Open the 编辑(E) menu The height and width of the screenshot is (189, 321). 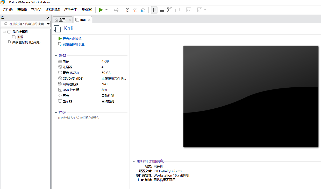point(22,10)
